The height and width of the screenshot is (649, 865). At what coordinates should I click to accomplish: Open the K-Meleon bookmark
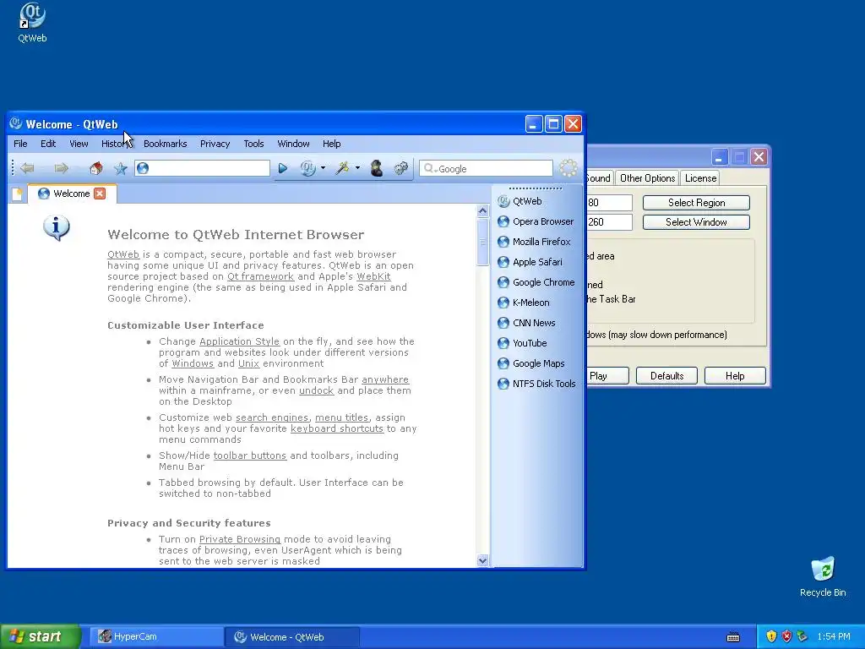tap(524, 303)
